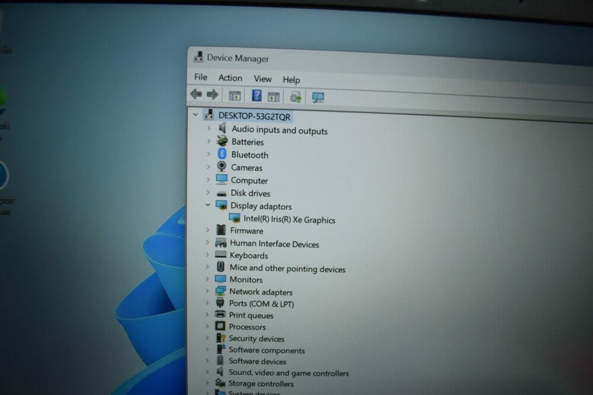Expand the Network adapters node
This screenshot has height=395, width=593.
click(x=207, y=291)
